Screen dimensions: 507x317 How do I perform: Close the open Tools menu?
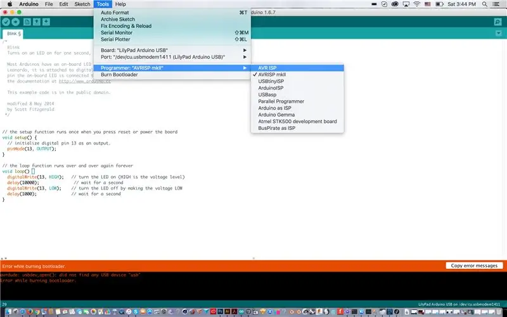(x=103, y=4)
